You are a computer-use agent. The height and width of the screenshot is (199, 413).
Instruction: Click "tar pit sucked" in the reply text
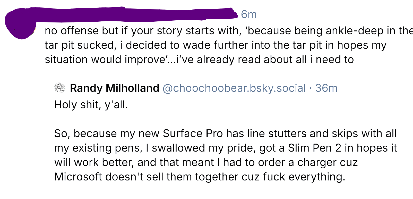click(79, 45)
